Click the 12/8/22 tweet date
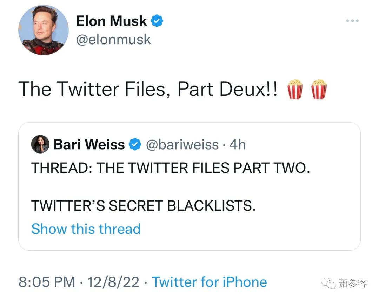 (113, 282)
